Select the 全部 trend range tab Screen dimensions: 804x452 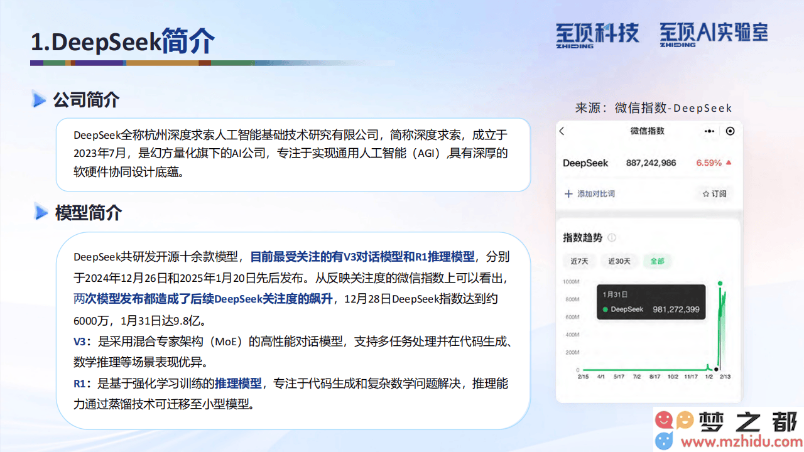(657, 261)
